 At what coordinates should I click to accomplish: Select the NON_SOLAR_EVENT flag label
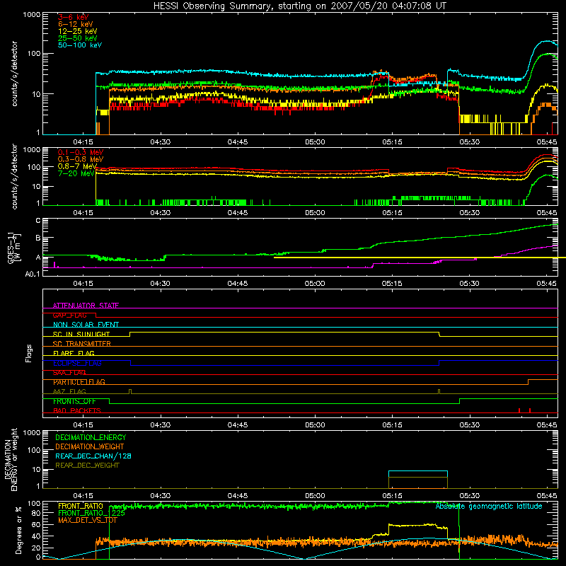pos(86,325)
